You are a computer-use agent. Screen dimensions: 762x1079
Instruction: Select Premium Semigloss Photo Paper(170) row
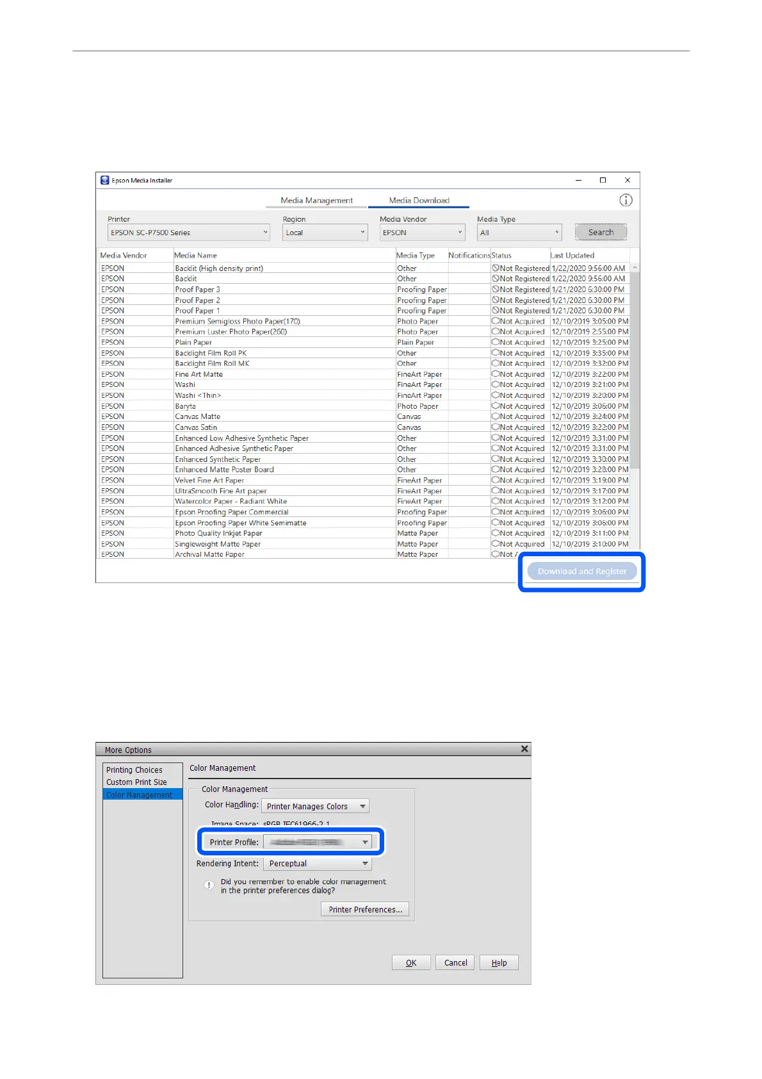pos(364,321)
